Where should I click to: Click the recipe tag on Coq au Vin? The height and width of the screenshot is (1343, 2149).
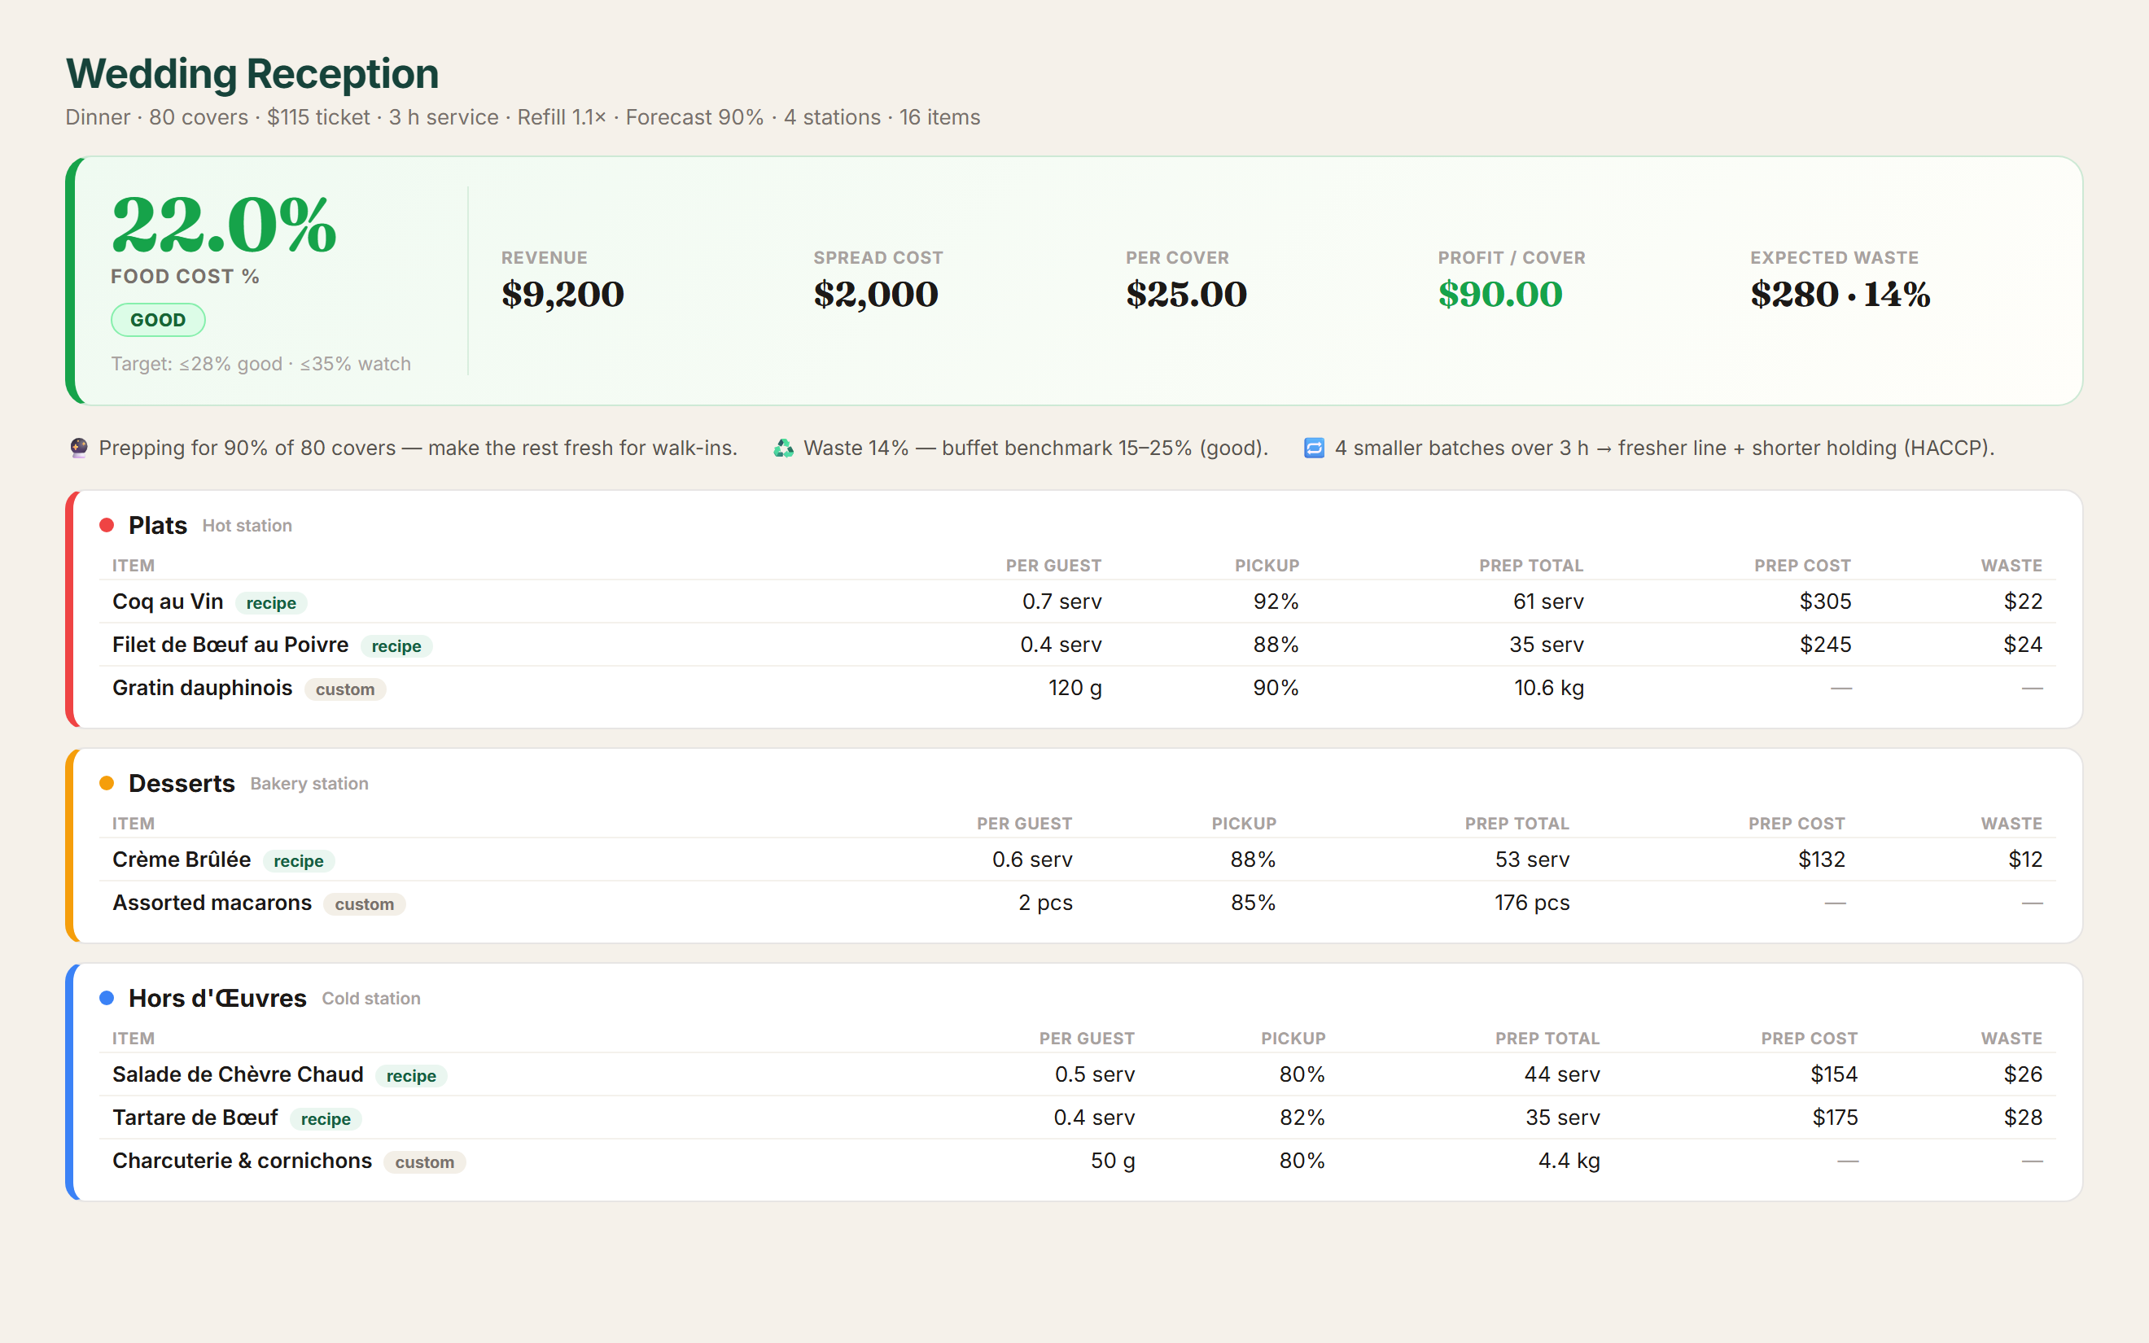click(271, 603)
